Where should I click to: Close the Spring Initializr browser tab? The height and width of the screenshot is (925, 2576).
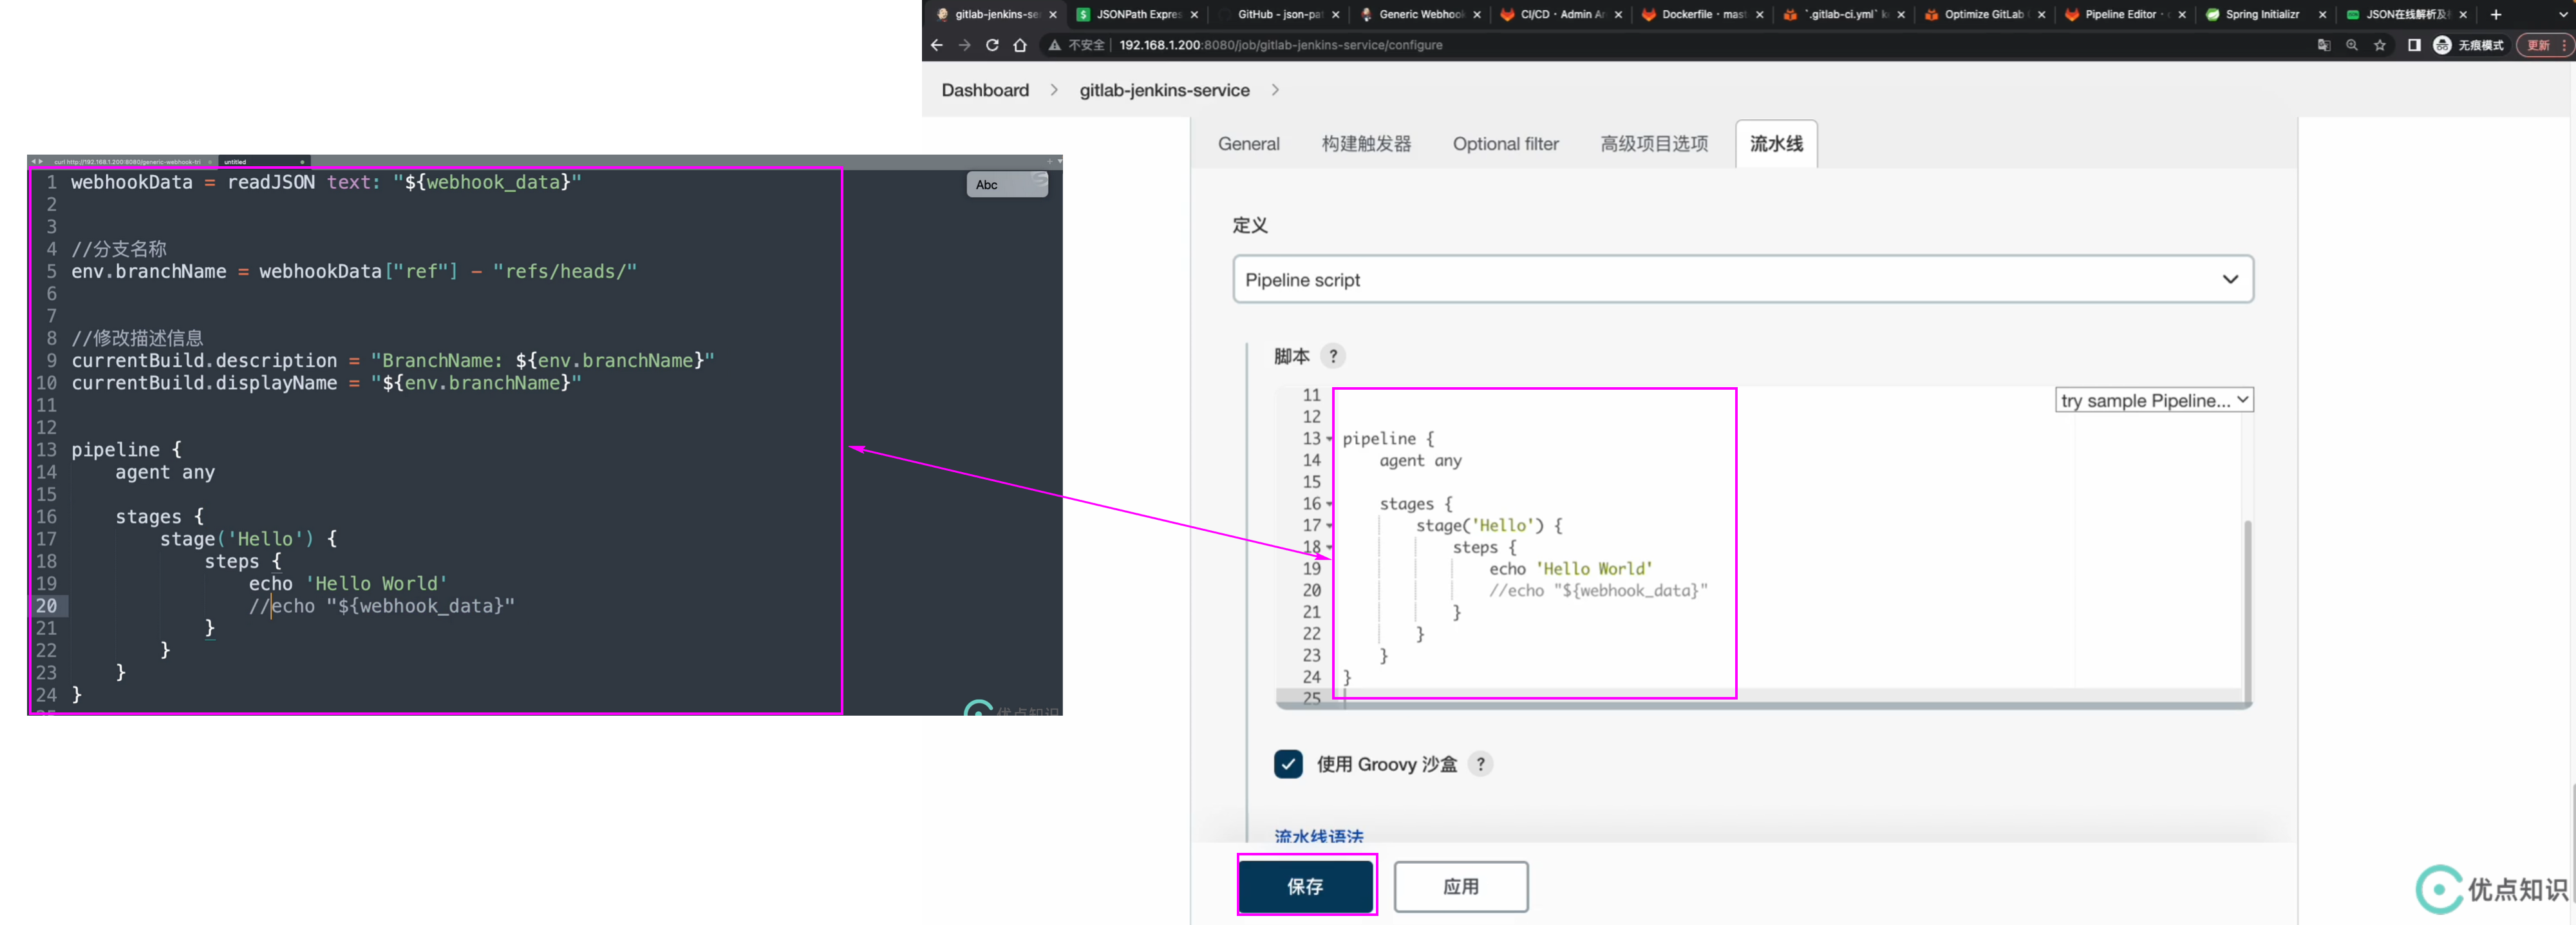point(2322,15)
